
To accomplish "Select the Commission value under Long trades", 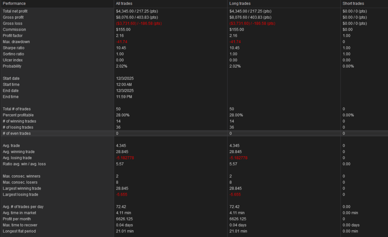I will click(x=237, y=30).
